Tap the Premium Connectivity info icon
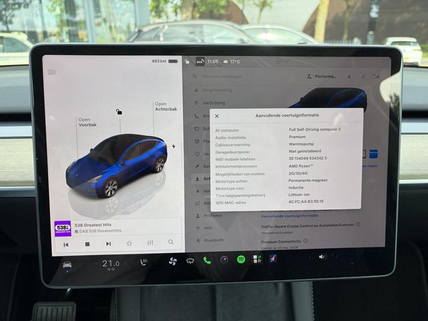This screenshot has height=321, width=428. click(306, 241)
